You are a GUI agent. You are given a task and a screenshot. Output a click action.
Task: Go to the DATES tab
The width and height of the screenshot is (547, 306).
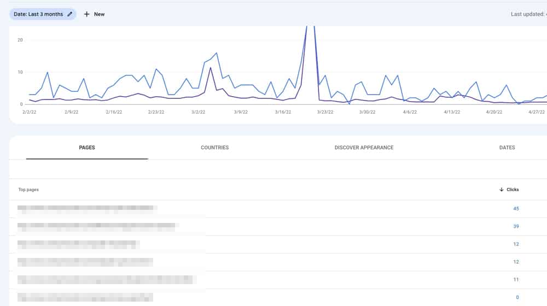pyautogui.click(x=507, y=148)
